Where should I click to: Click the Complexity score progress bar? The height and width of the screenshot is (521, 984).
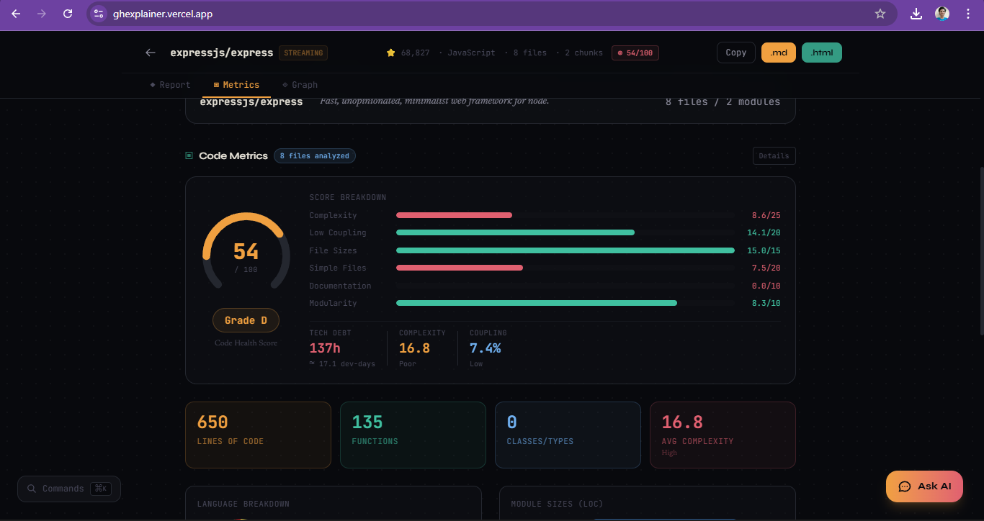coord(454,214)
